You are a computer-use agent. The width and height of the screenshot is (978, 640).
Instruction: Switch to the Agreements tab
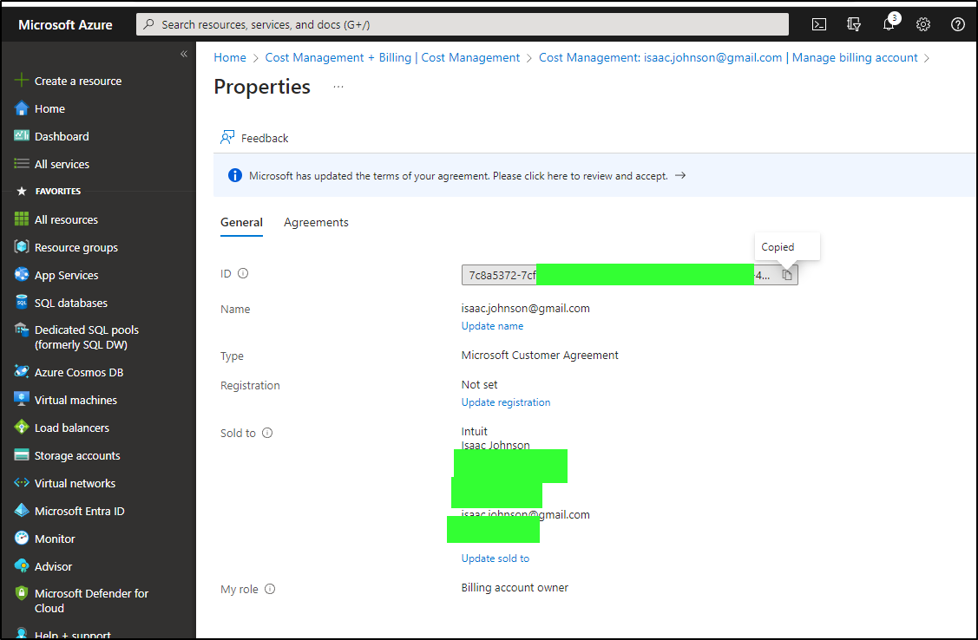[x=316, y=223]
